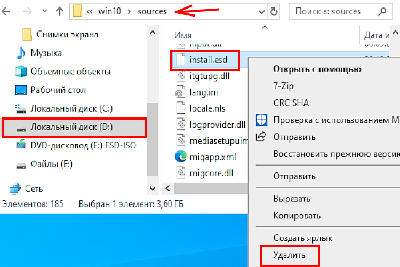Screen dimensions: 400x267
Task: Click the Defender shield icon
Action: pyautogui.click(x=261, y=120)
